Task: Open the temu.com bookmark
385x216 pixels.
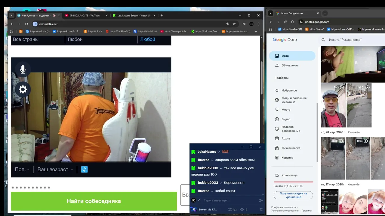Action: pyautogui.click(x=236, y=31)
